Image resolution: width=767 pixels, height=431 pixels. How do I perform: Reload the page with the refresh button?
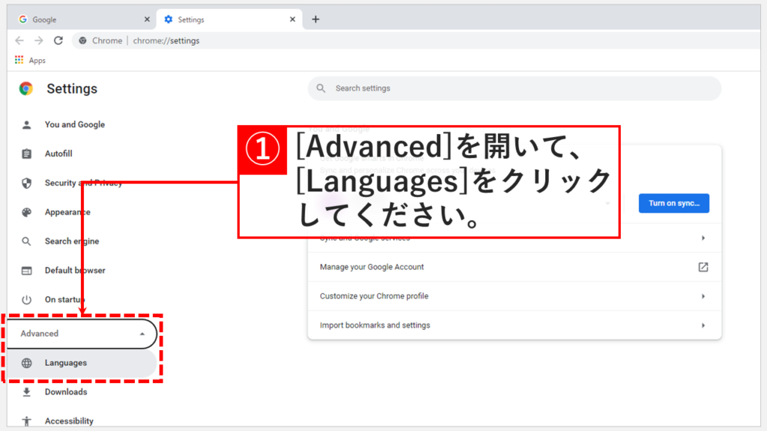[x=58, y=40]
